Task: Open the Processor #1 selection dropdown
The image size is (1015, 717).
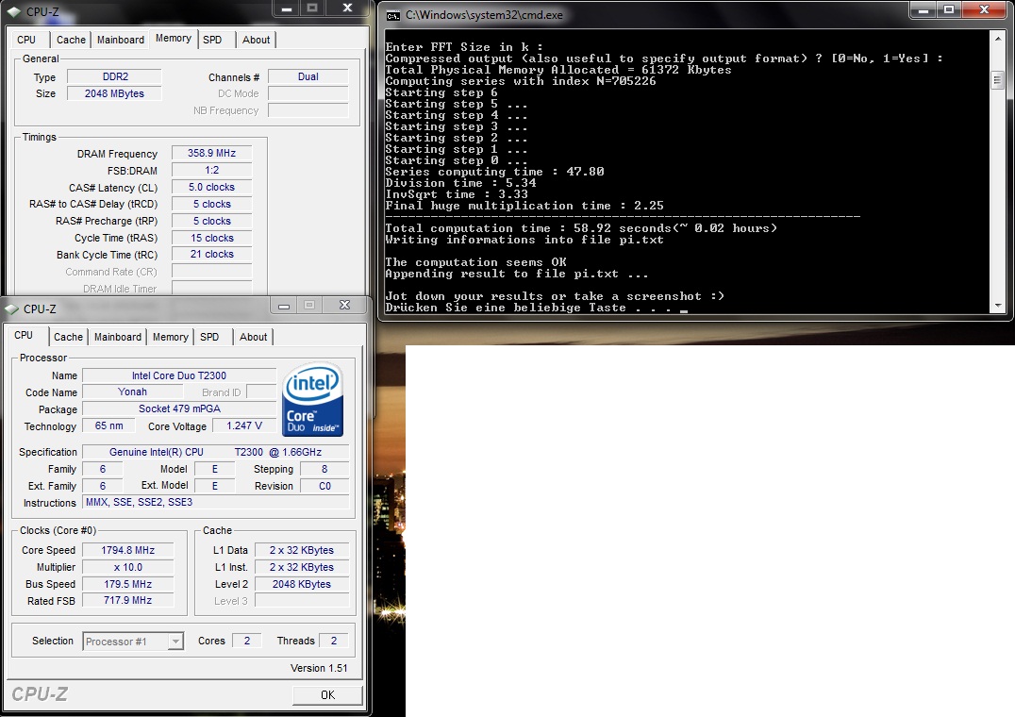Action: point(133,642)
